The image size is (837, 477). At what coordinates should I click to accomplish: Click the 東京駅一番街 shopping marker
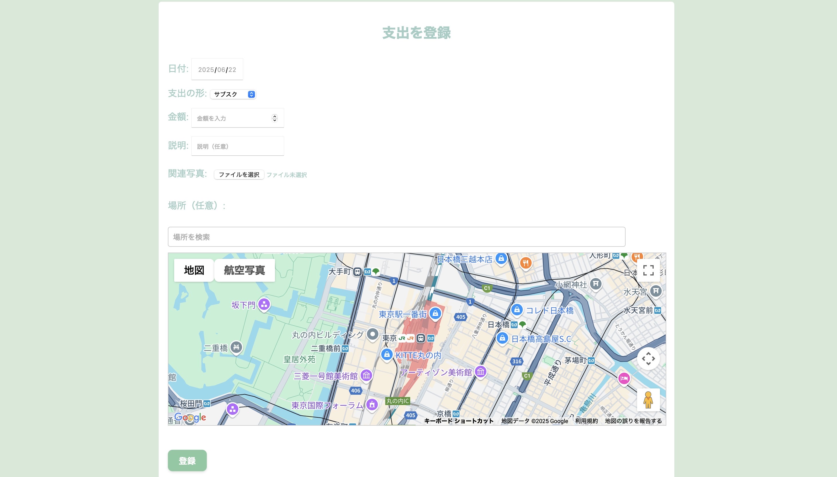pyautogui.click(x=435, y=314)
